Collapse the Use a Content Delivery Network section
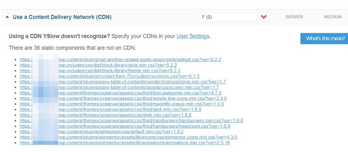Image resolution: width=348 pixels, height=152 pixels. pos(7,17)
